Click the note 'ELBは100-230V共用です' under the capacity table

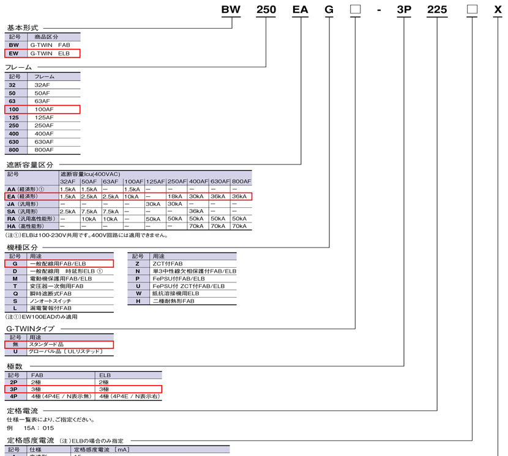click(x=87, y=235)
